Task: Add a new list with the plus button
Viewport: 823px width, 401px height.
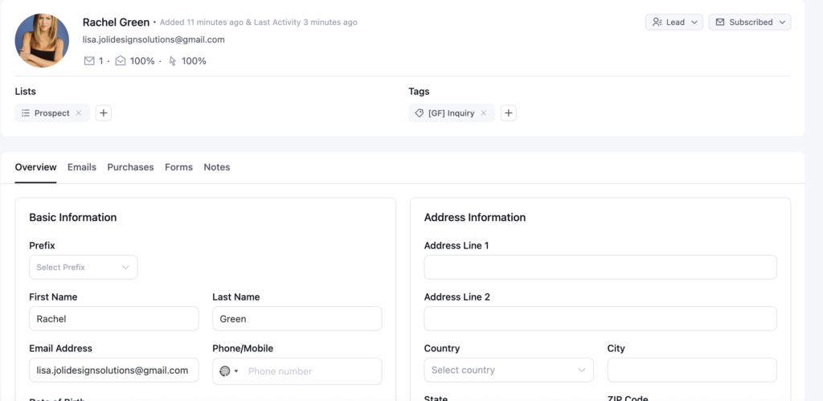Action: (x=104, y=113)
